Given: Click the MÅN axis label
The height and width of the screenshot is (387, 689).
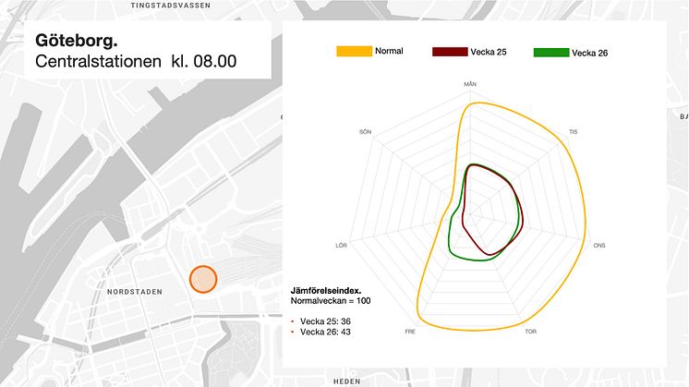Looking at the screenshot, I should click(x=470, y=84).
